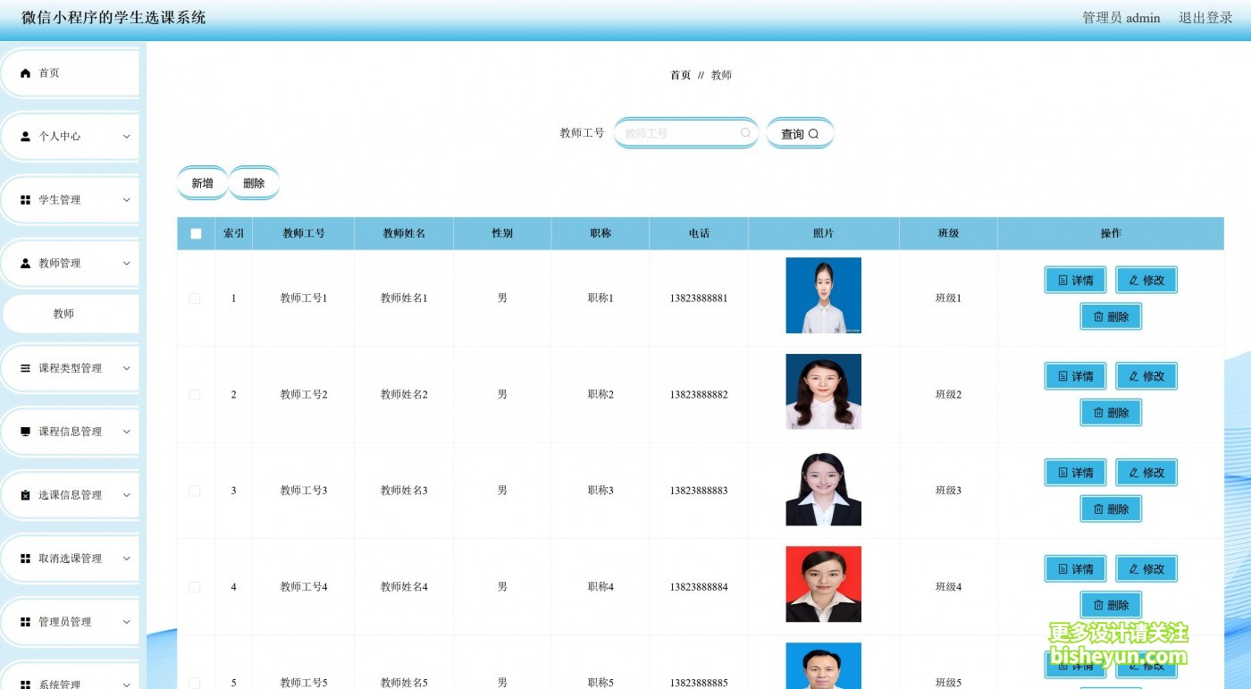This screenshot has height=689, width=1251.
Task: Click 删除 for 教师姓名4 row
Action: tap(1111, 605)
